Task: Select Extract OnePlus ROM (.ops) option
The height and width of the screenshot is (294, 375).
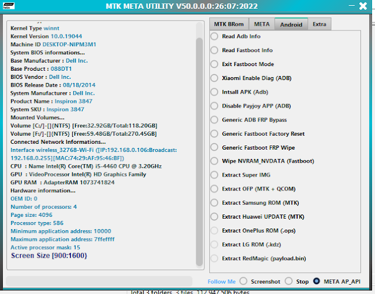Action: pyautogui.click(x=253, y=230)
